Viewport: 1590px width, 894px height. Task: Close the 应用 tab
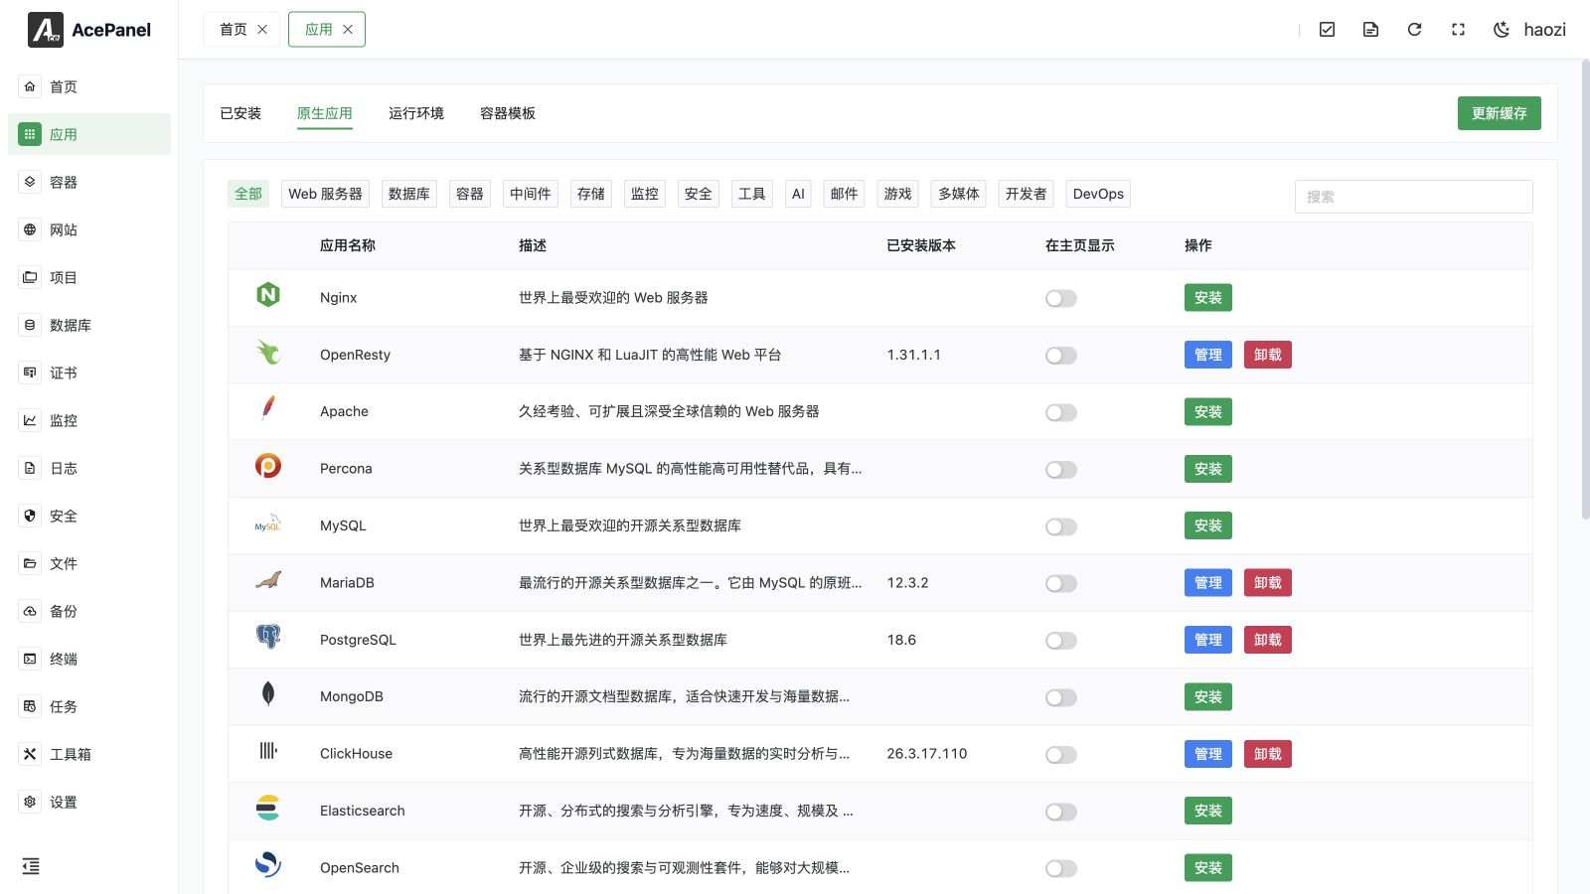click(348, 30)
